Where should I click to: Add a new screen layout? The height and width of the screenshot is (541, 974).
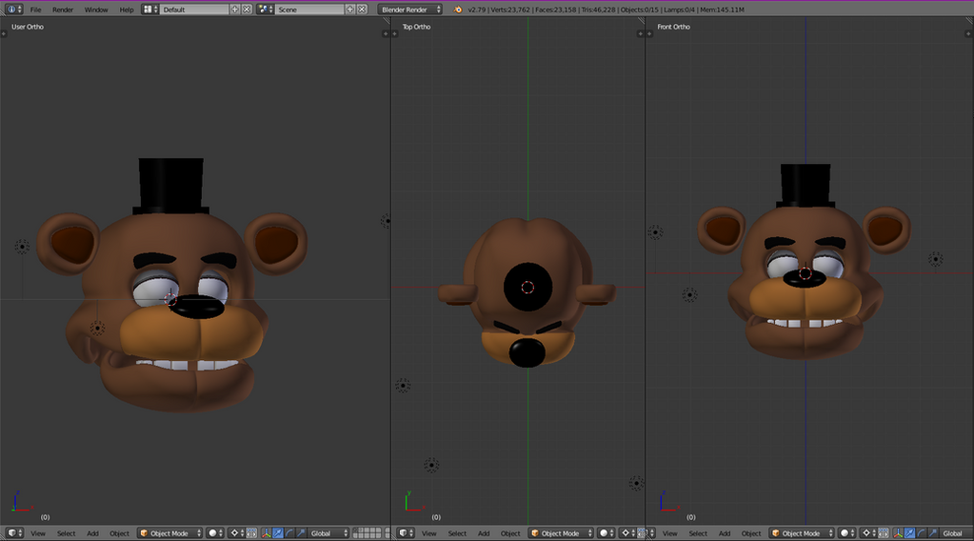[x=235, y=10]
